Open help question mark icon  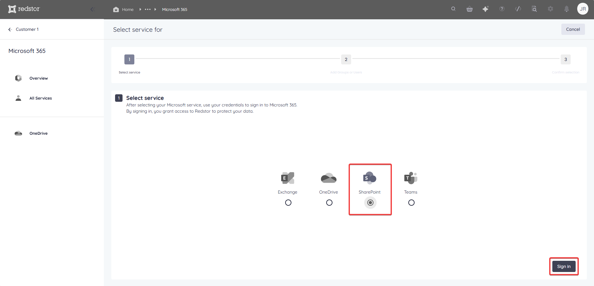coord(502,9)
